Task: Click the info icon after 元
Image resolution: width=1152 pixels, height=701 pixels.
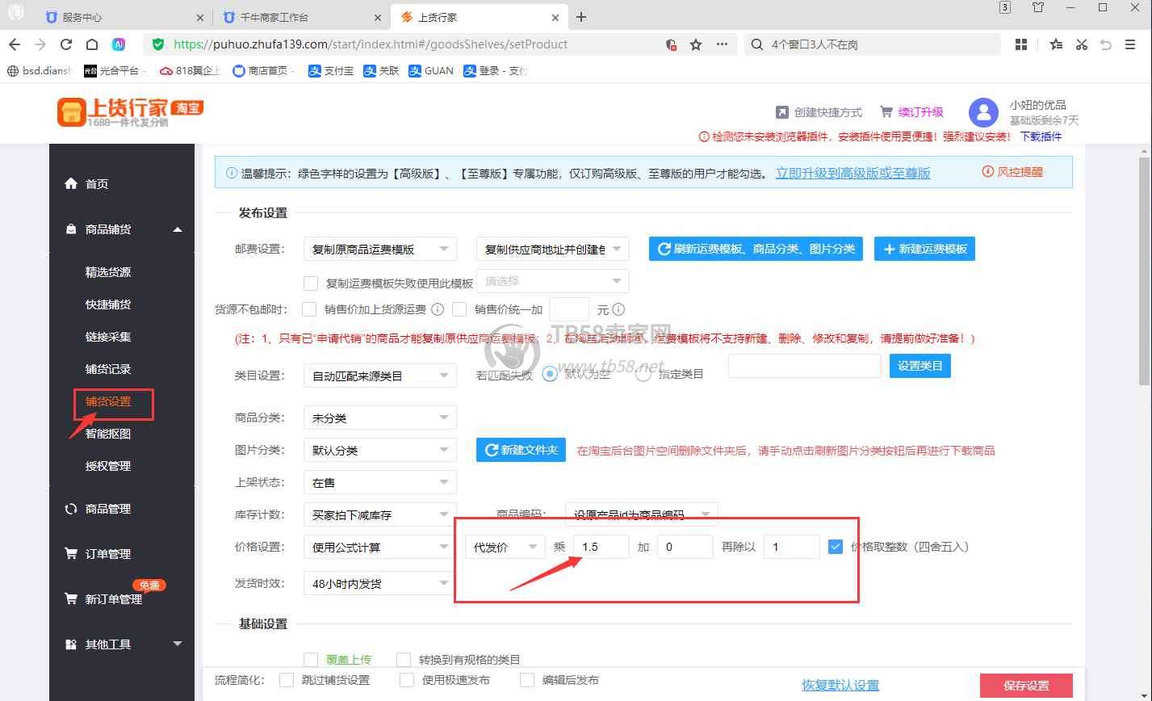Action: [618, 309]
